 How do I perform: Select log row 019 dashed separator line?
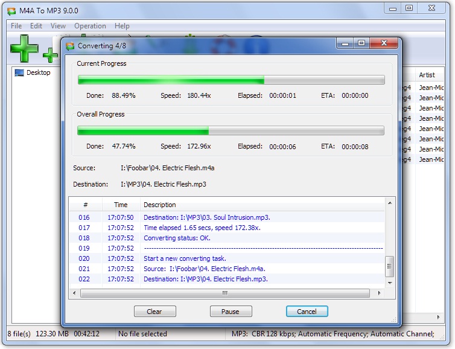coord(227,248)
